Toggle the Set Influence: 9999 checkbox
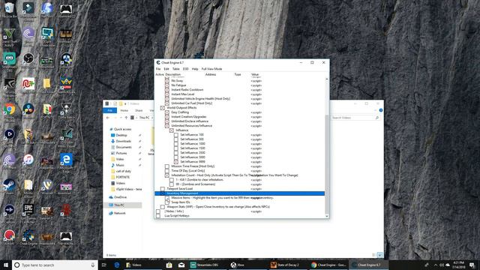 pos(176,162)
